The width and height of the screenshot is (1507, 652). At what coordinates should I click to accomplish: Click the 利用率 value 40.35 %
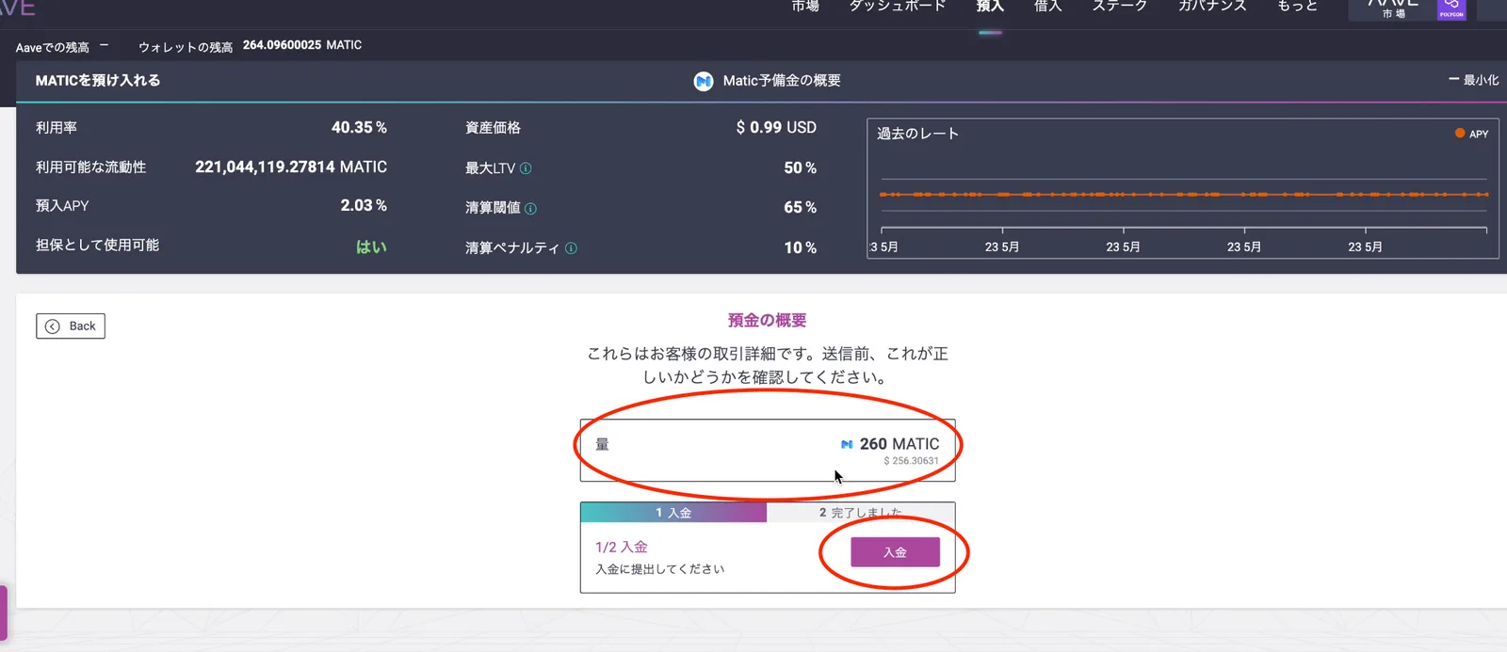359,127
